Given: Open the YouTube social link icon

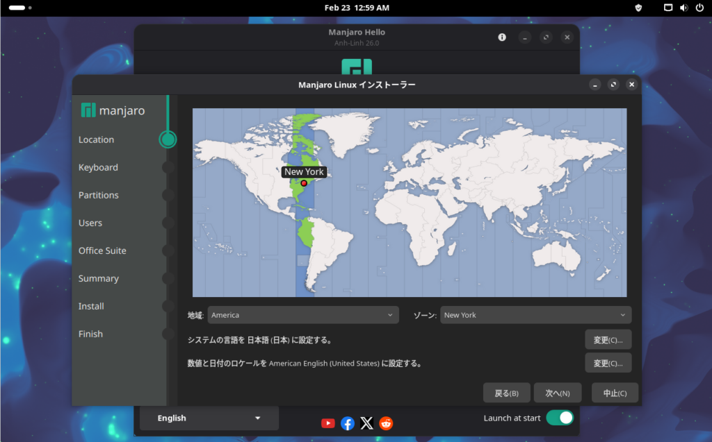Looking at the screenshot, I should point(328,423).
